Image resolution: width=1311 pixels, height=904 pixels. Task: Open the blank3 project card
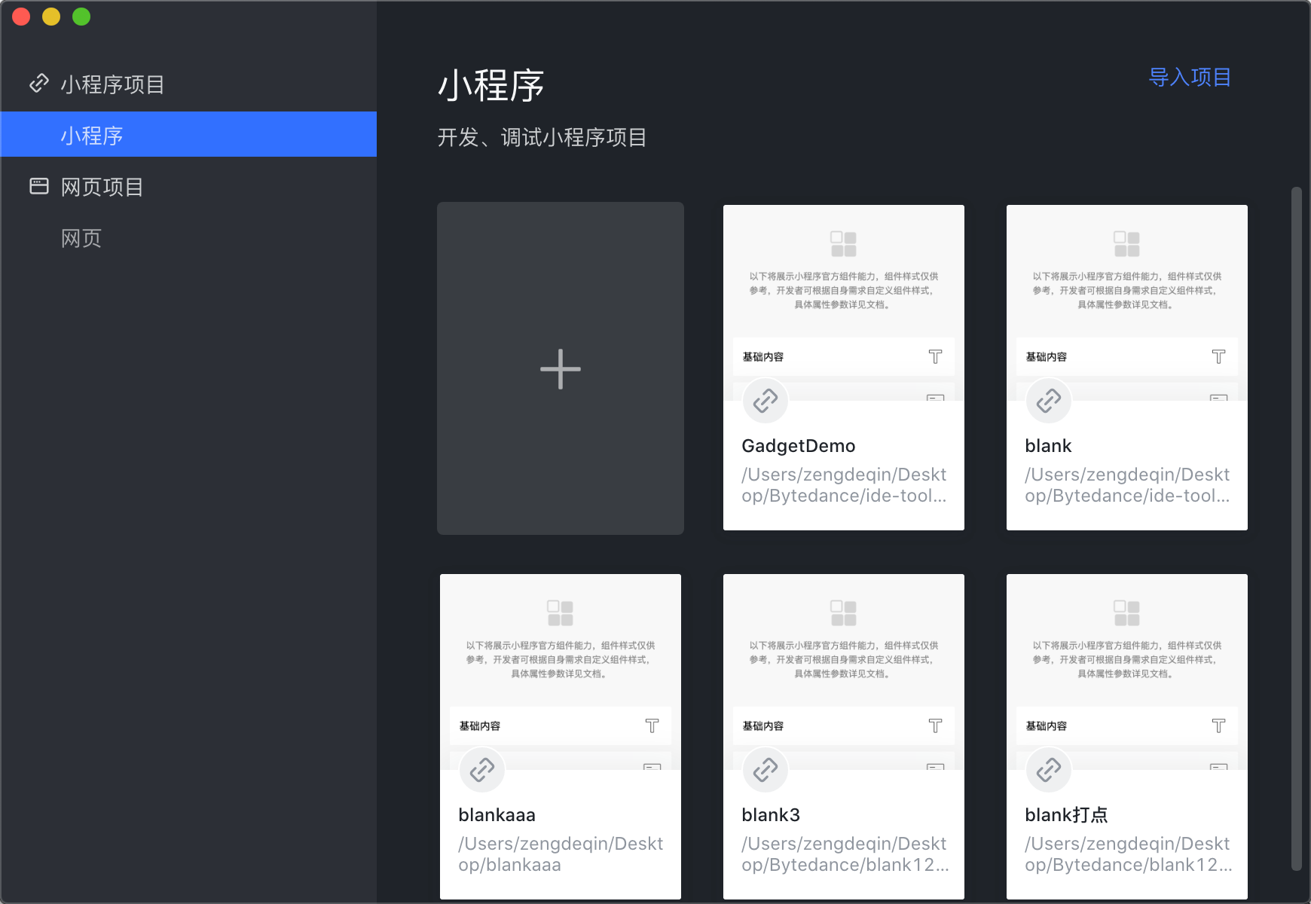843,737
